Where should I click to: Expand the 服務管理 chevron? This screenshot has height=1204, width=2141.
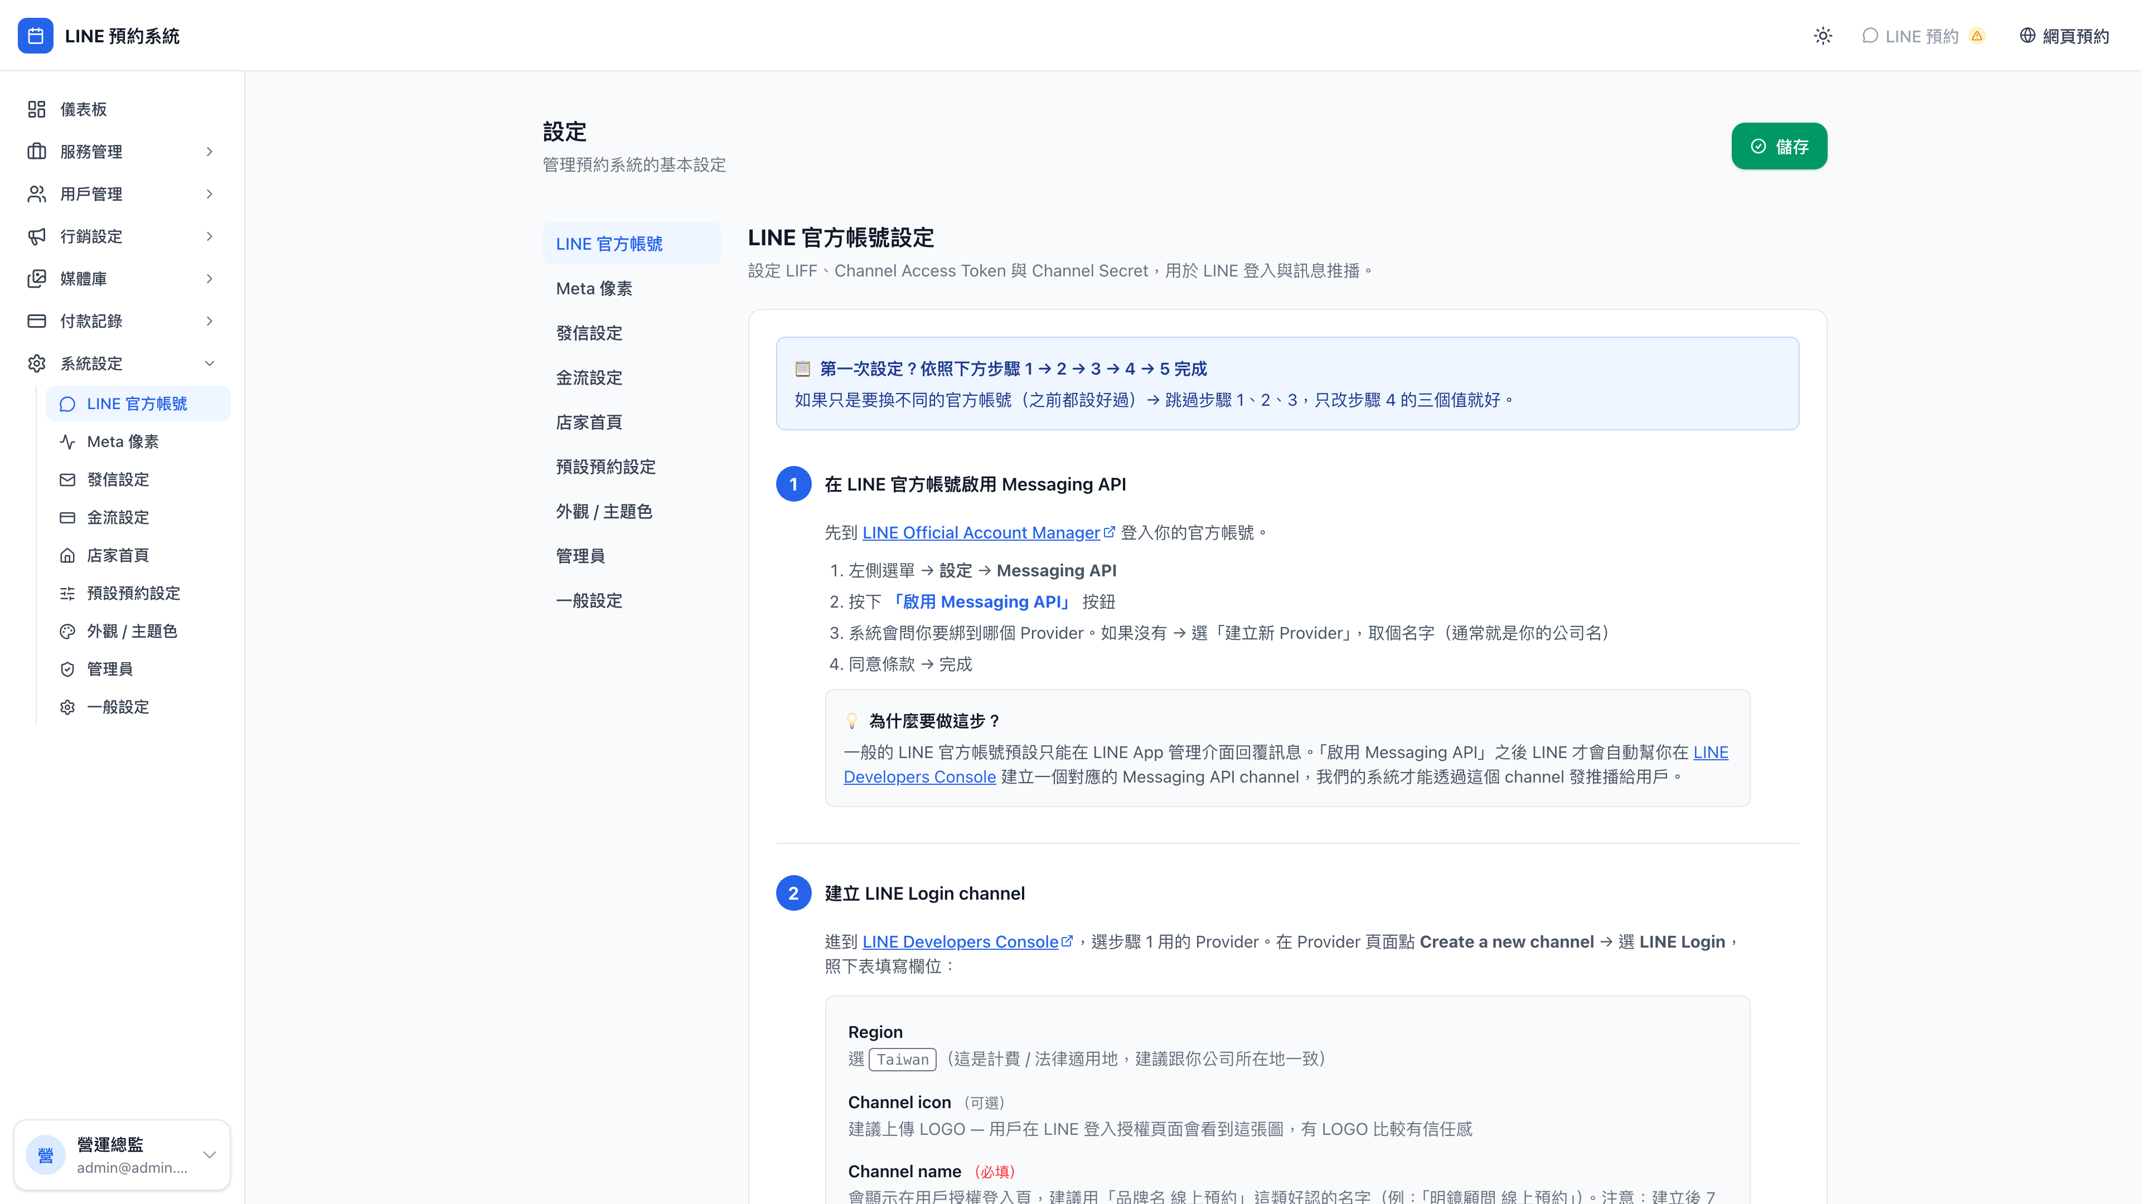click(x=210, y=151)
